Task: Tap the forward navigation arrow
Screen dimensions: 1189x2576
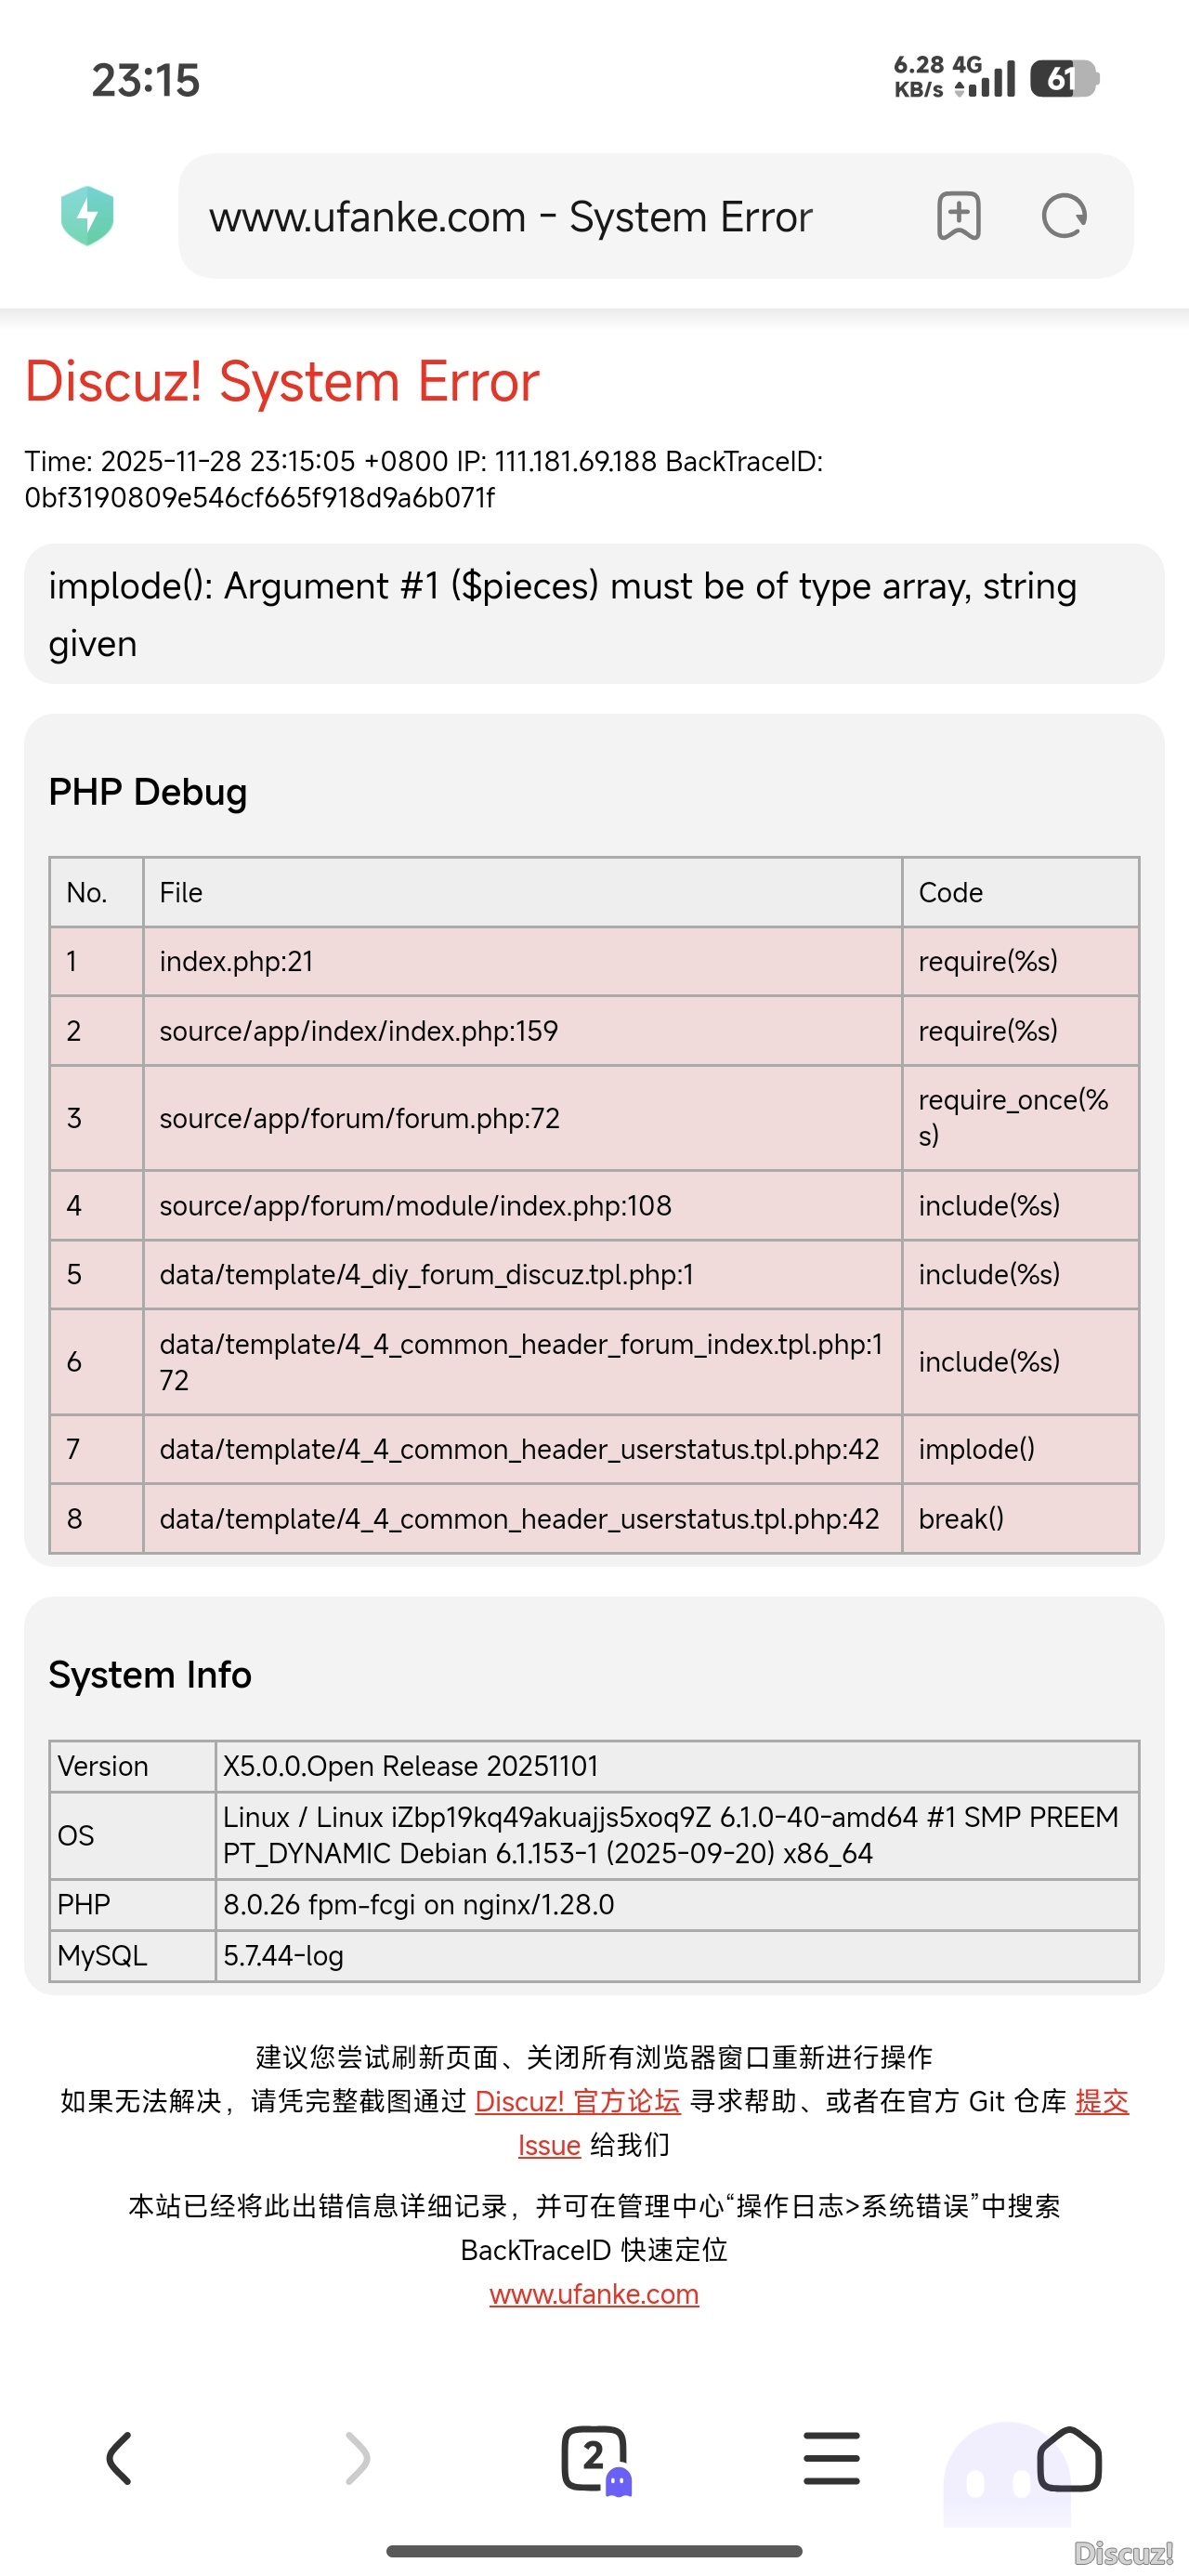Action: pyautogui.click(x=357, y=2458)
